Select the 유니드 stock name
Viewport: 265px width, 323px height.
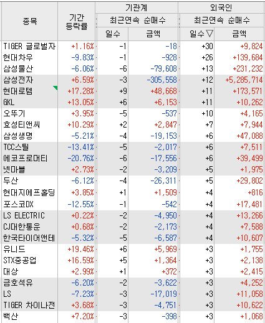click(x=14, y=249)
